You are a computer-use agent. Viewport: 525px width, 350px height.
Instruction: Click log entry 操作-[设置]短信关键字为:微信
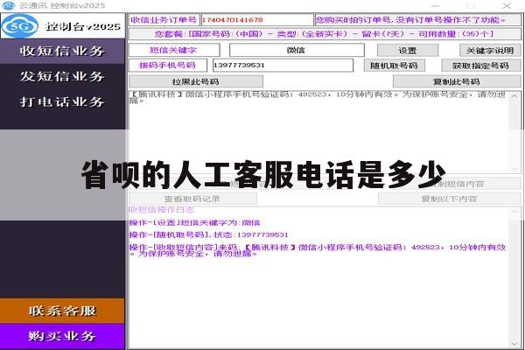[x=194, y=222]
